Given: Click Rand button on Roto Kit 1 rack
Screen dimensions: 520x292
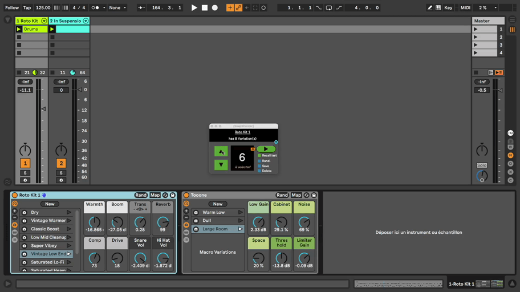Looking at the screenshot, I should coord(140,195).
